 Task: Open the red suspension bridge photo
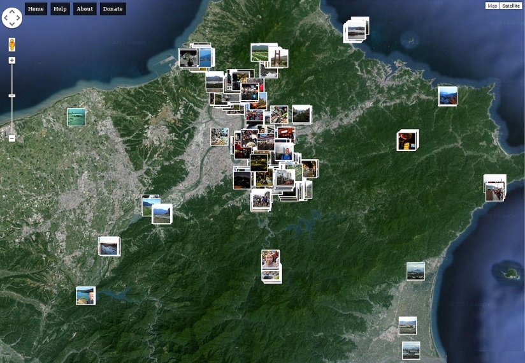[x=278, y=58]
